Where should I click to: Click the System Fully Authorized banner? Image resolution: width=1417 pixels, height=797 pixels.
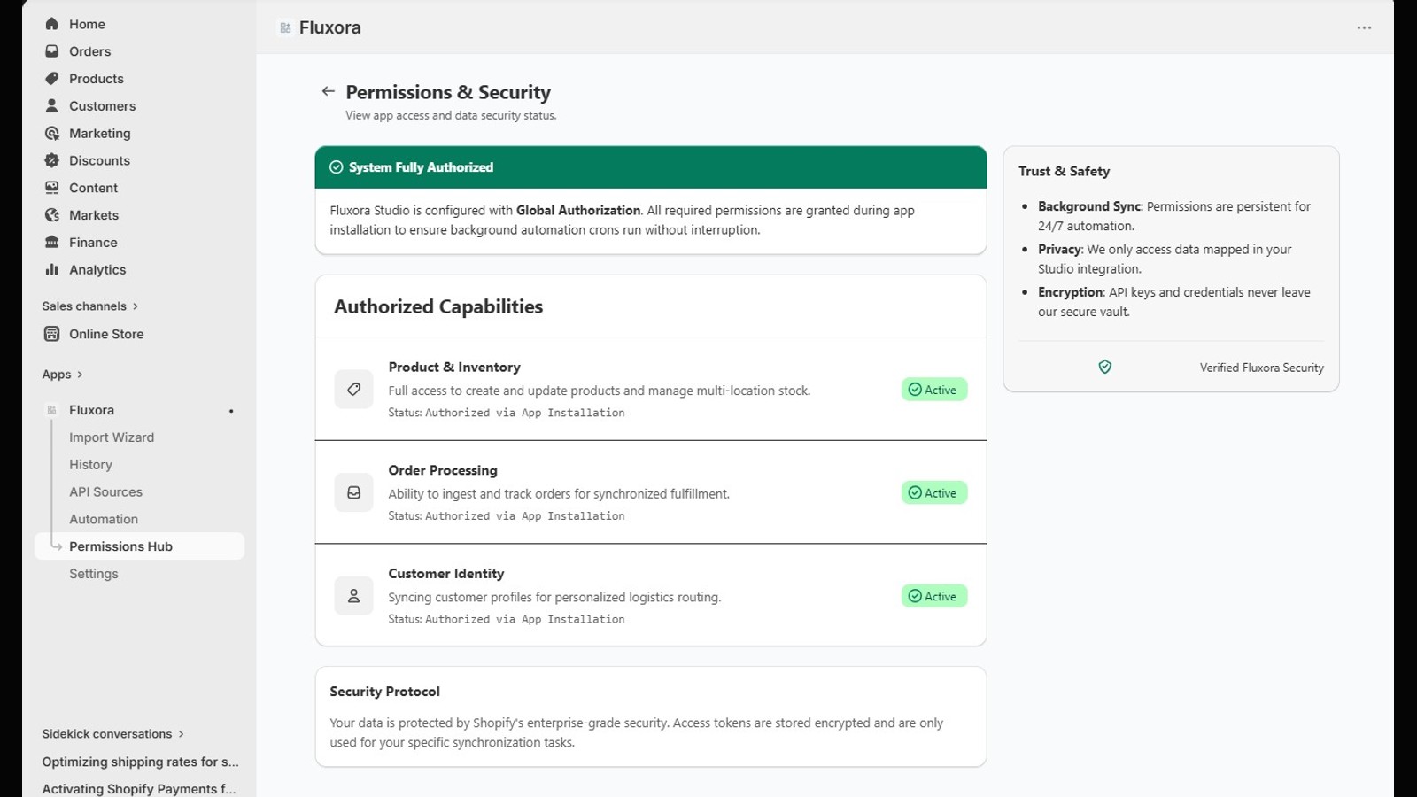651,167
